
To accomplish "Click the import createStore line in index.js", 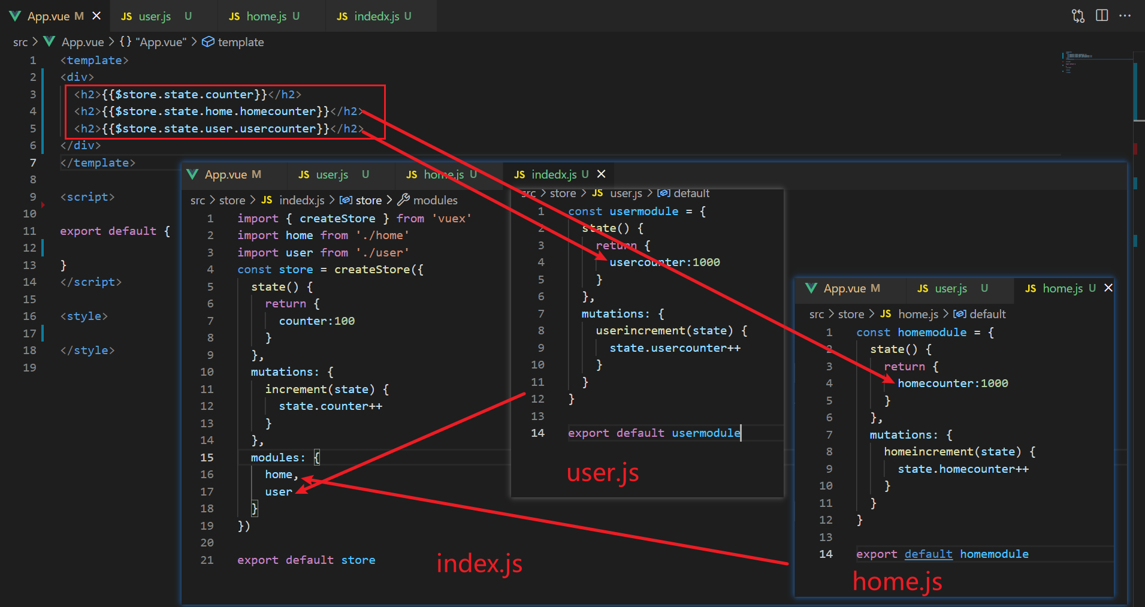I will (x=354, y=218).
